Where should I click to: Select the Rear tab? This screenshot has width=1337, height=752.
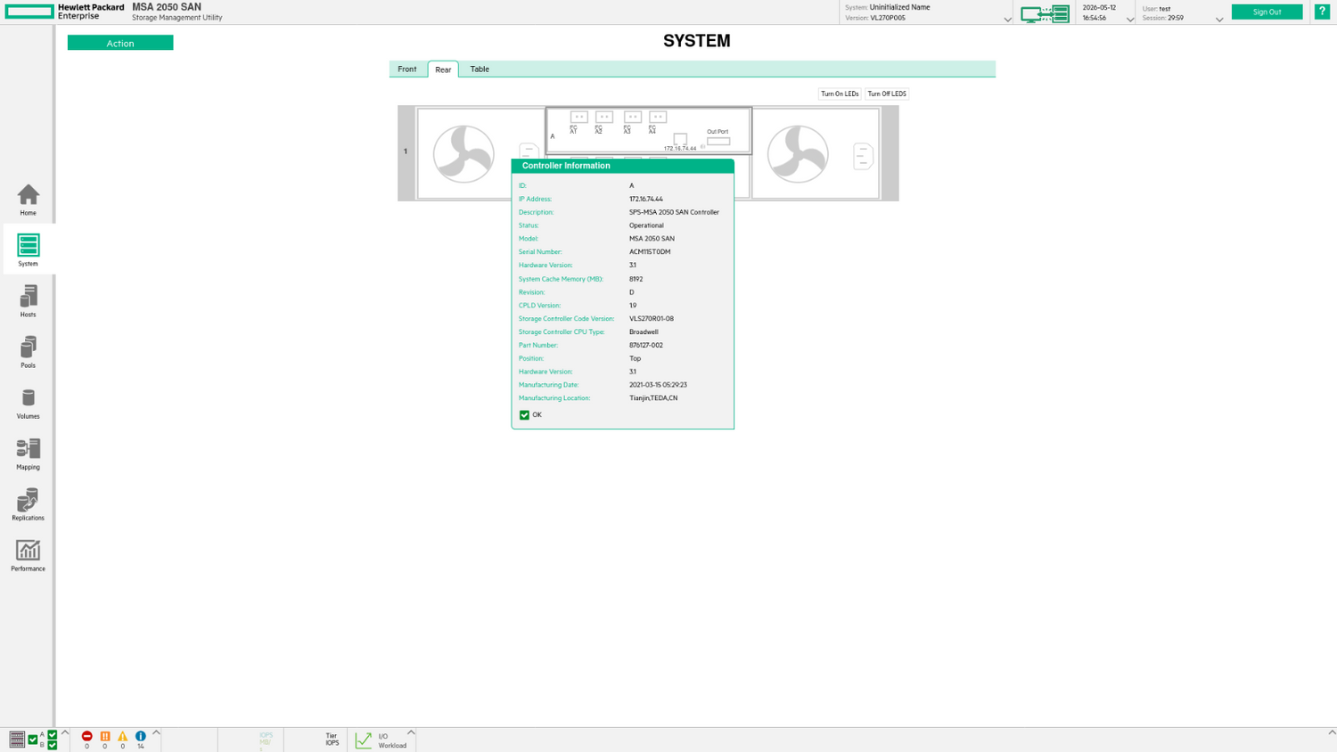(443, 69)
